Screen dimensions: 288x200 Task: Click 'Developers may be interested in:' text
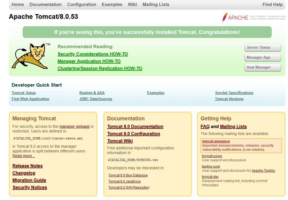[x=136, y=168]
